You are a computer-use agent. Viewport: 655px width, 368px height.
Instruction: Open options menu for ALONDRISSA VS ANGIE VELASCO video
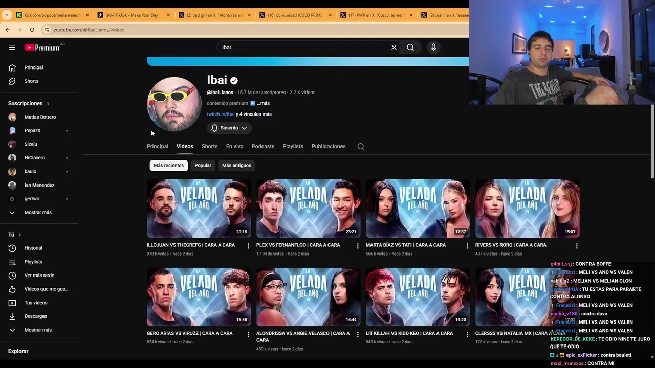(x=358, y=334)
